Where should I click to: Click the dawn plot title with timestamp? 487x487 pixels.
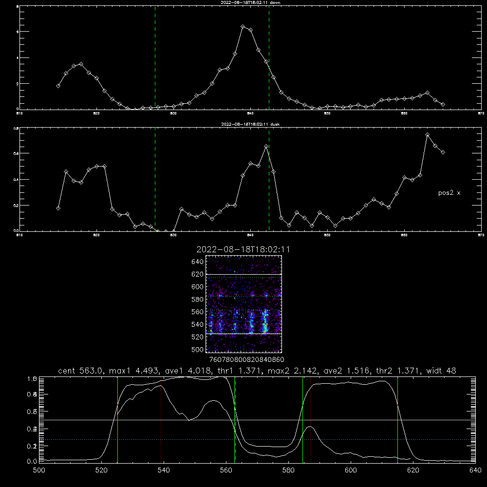[x=250, y=2]
